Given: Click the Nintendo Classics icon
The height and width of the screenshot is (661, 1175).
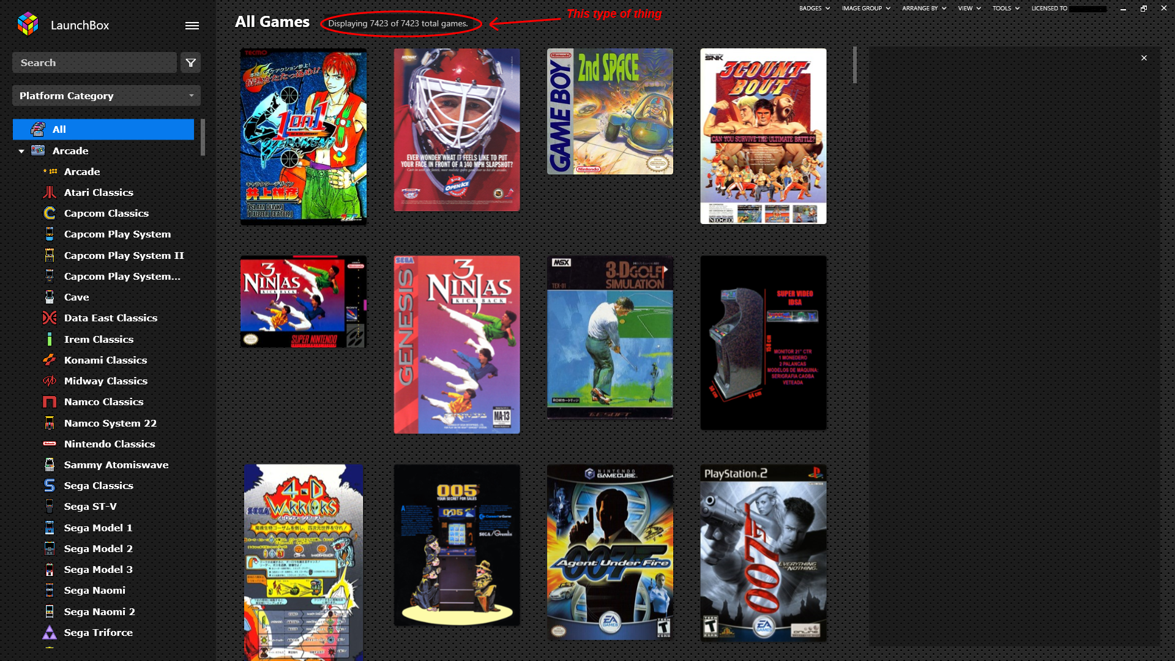Looking at the screenshot, I should (x=50, y=444).
